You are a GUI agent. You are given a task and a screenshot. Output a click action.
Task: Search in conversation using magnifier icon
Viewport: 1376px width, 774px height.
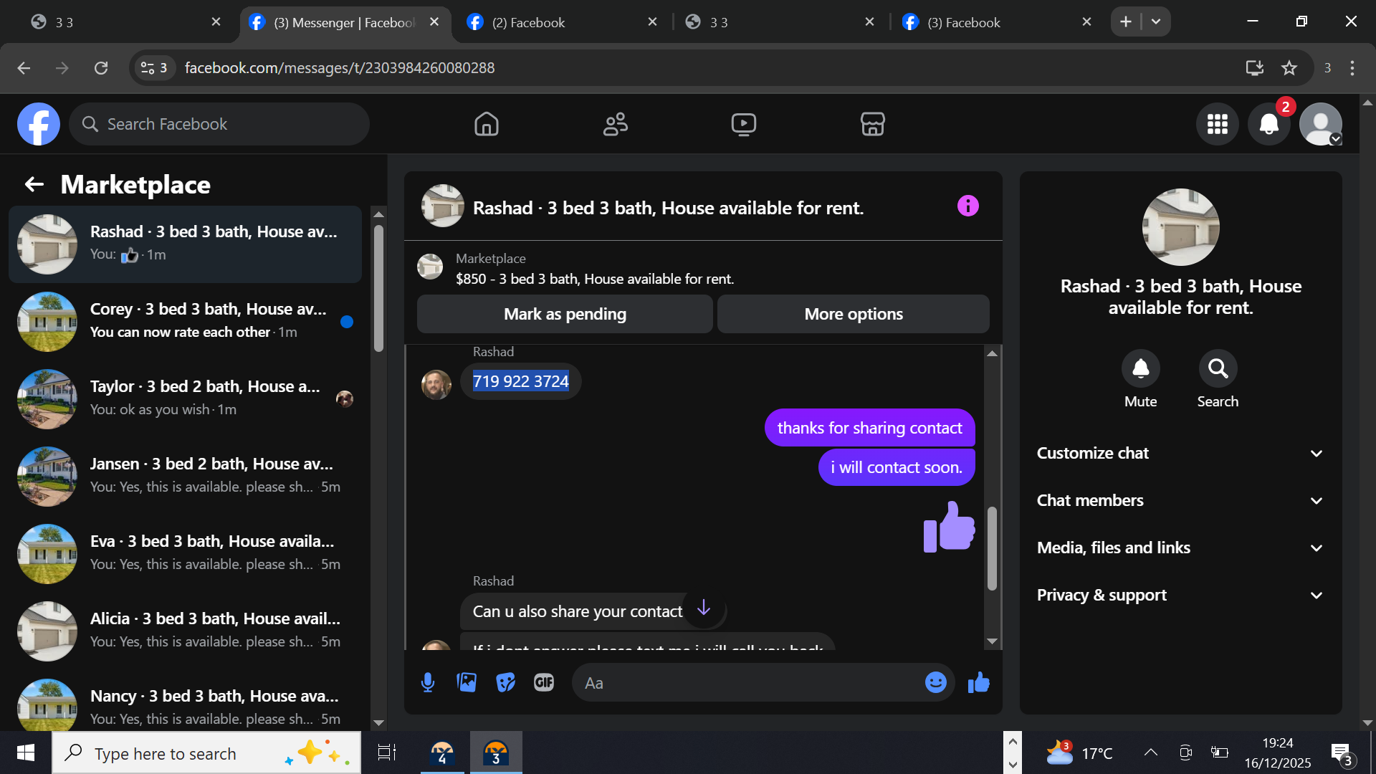(x=1218, y=368)
